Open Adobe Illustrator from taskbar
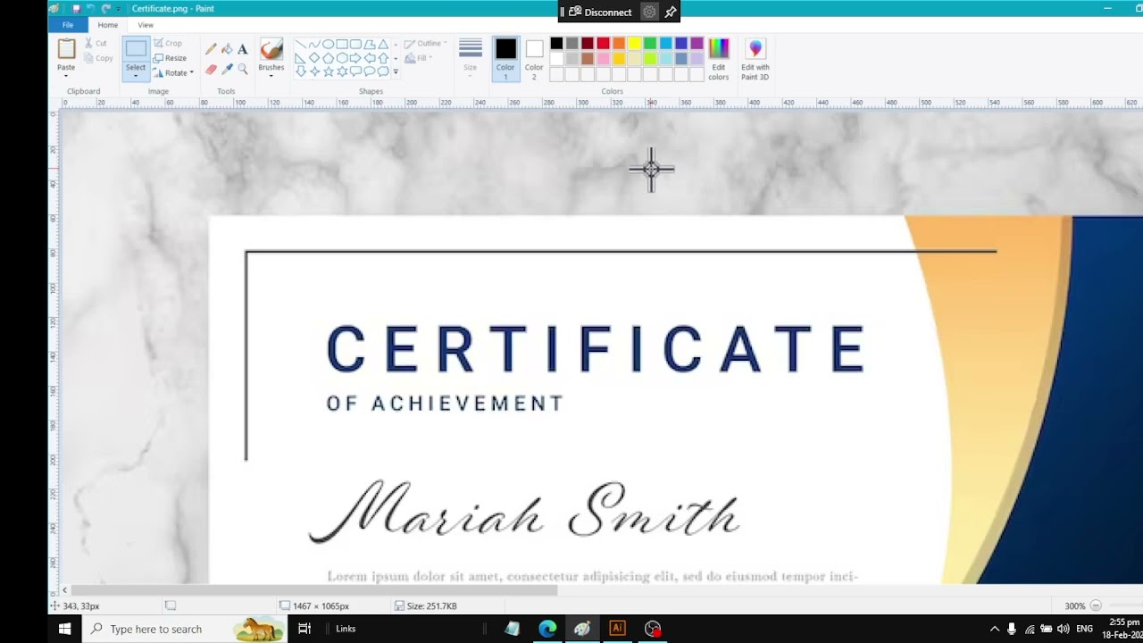This screenshot has height=643, width=1143. click(x=617, y=629)
